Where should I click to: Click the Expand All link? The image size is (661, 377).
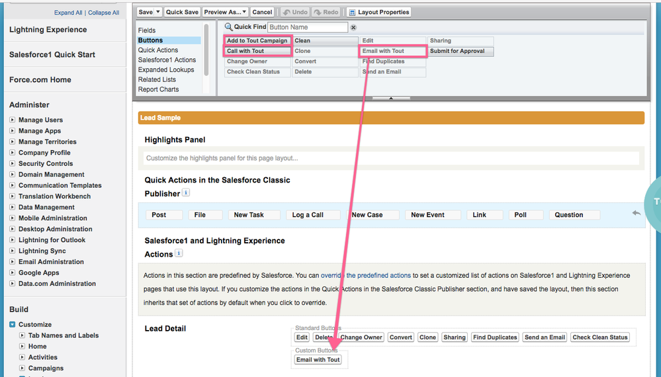coord(68,13)
